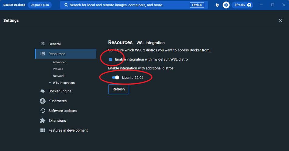This screenshot has width=289, height=151.
Task: Minimize the Docker Desktop window
Action: [261, 5]
